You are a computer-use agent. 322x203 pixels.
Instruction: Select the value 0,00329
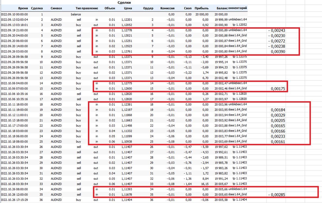(278, 115)
